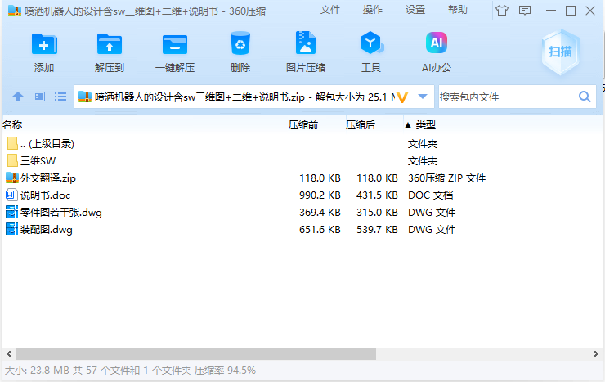Launch the AI办公 feature
The height and width of the screenshot is (382, 605).
[437, 43]
